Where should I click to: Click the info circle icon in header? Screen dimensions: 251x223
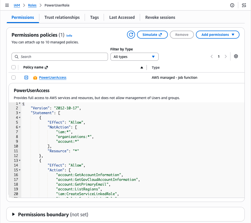[x=232, y=5]
